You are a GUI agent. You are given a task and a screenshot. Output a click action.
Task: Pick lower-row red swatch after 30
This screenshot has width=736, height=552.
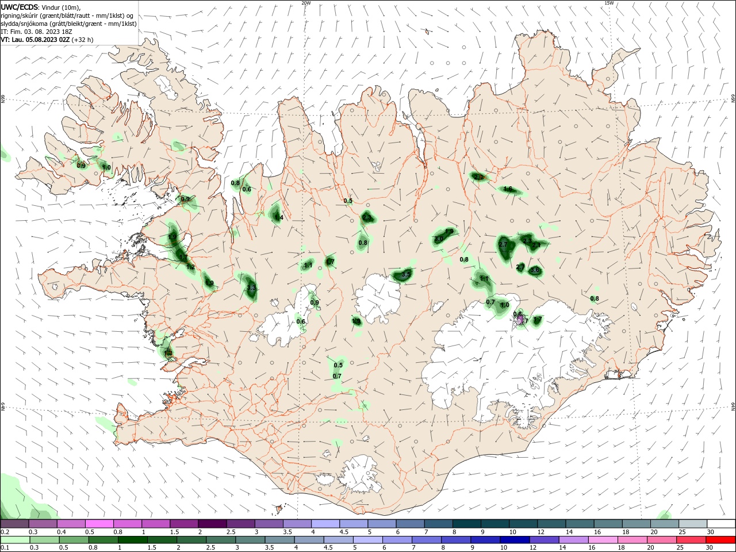point(721,540)
